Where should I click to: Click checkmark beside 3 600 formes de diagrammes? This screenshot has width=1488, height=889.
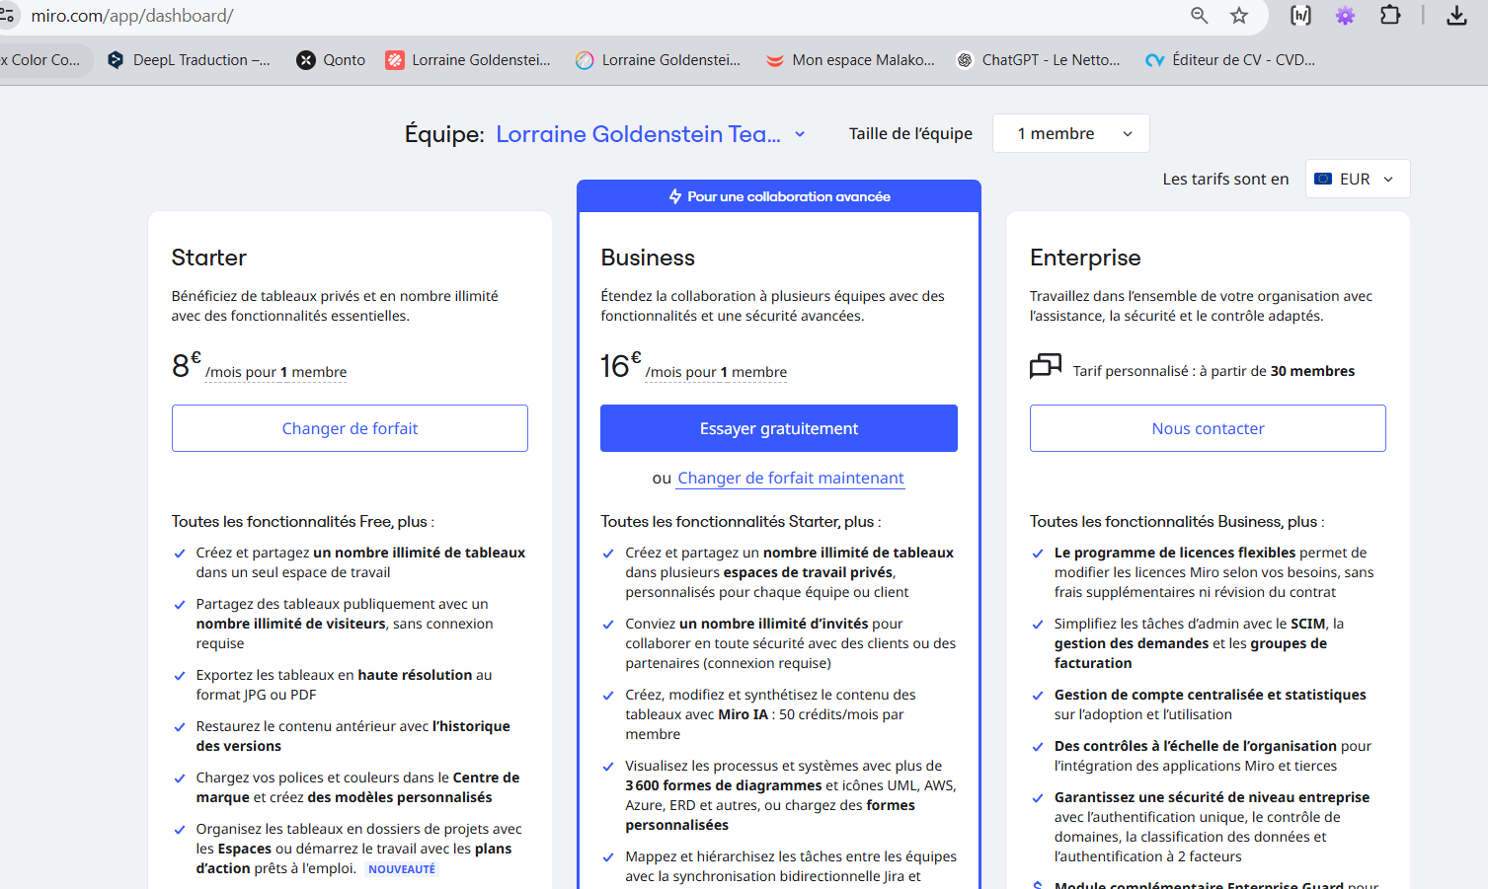[x=608, y=767]
